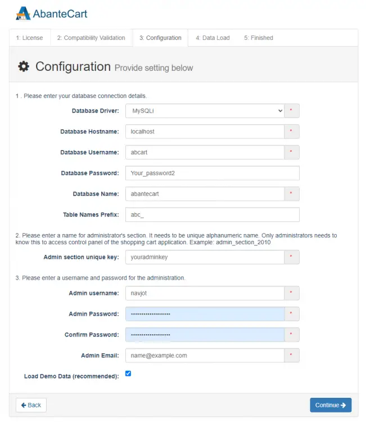Go to the Data Load tab
The width and height of the screenshot is (366, 422).
click(x=213, y=38)
